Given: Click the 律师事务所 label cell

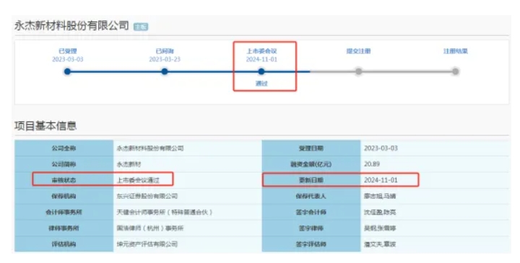Looking at the screenshot, I should (x=64, y=228).
